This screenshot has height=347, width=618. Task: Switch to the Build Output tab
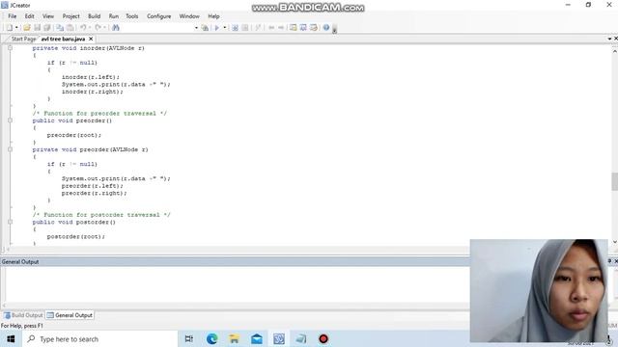[23, 315]
